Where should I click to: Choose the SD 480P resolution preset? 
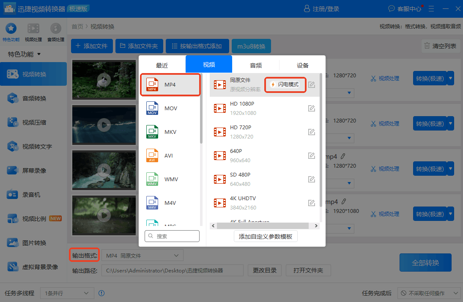pyautogui.click(x=254, y=179)
